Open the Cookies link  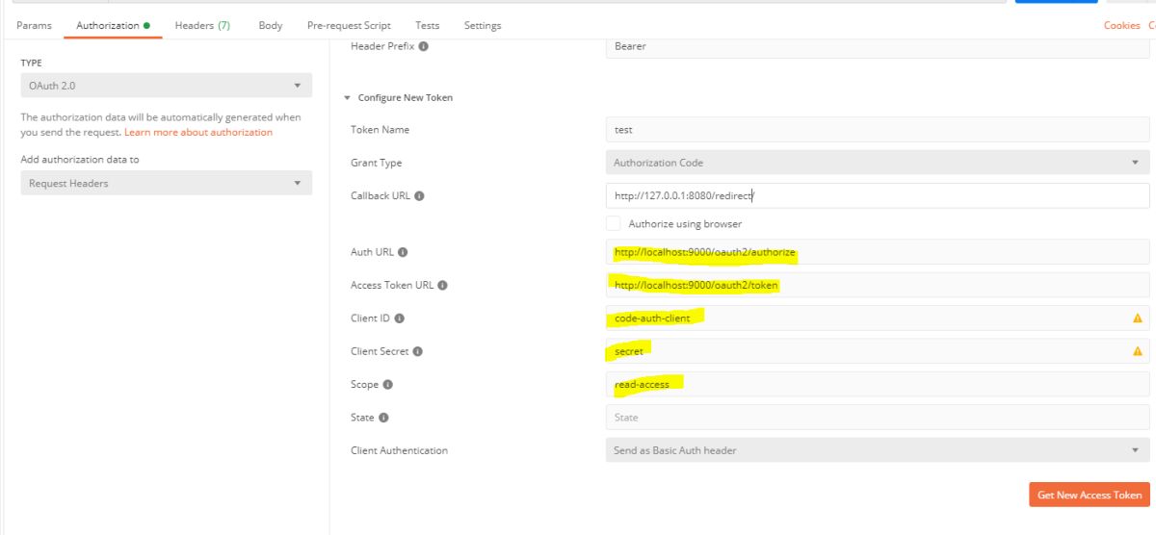(x=1121, y=26)
